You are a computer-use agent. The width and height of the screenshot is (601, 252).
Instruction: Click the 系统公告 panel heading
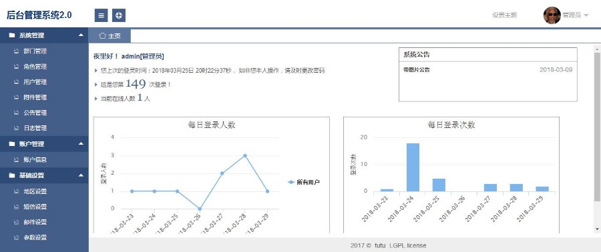pos(417,54)
